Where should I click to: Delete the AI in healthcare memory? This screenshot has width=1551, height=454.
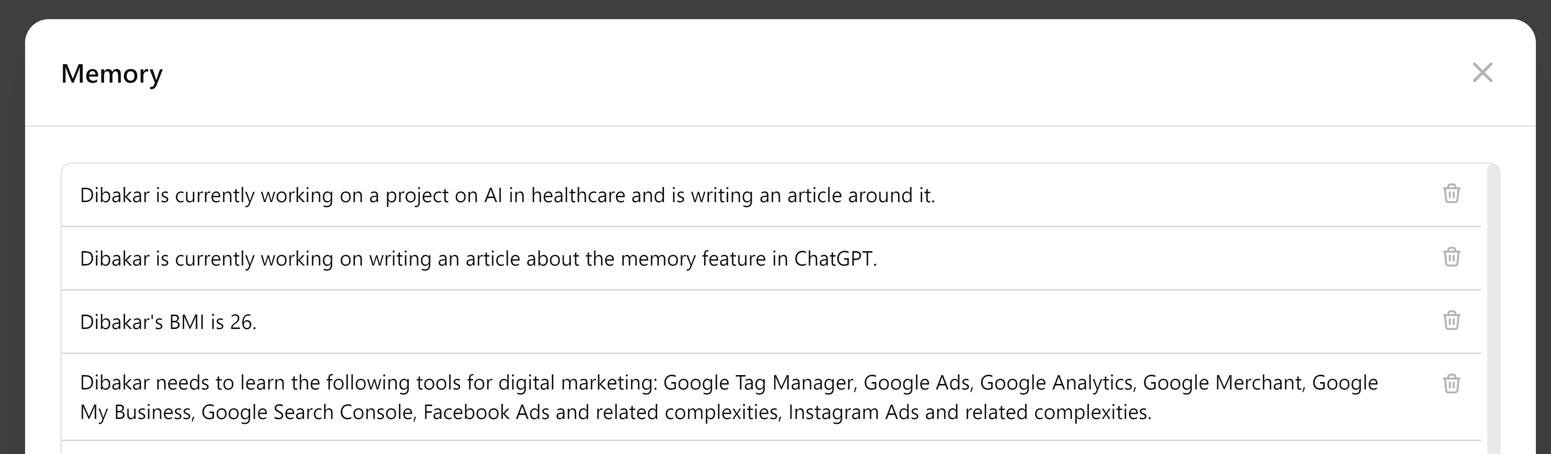coord(1451,194)
